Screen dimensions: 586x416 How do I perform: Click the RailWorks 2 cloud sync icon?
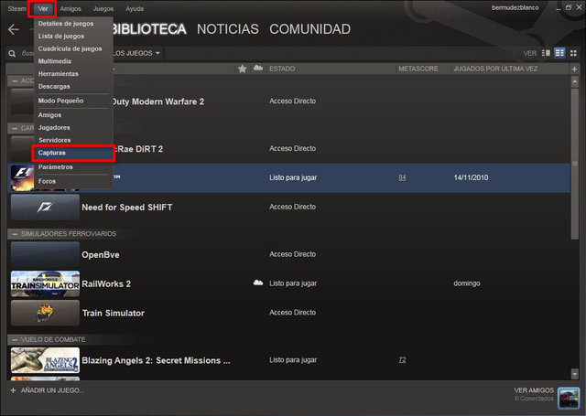258,283
